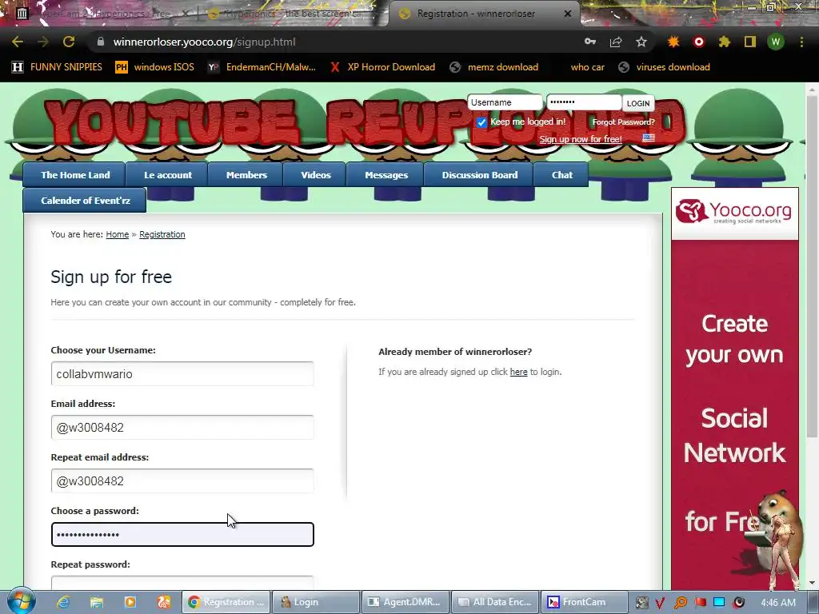This screenshot has height=614, width=819.
Task: Open the Videos menu item
Action: [x=315, y=175]
